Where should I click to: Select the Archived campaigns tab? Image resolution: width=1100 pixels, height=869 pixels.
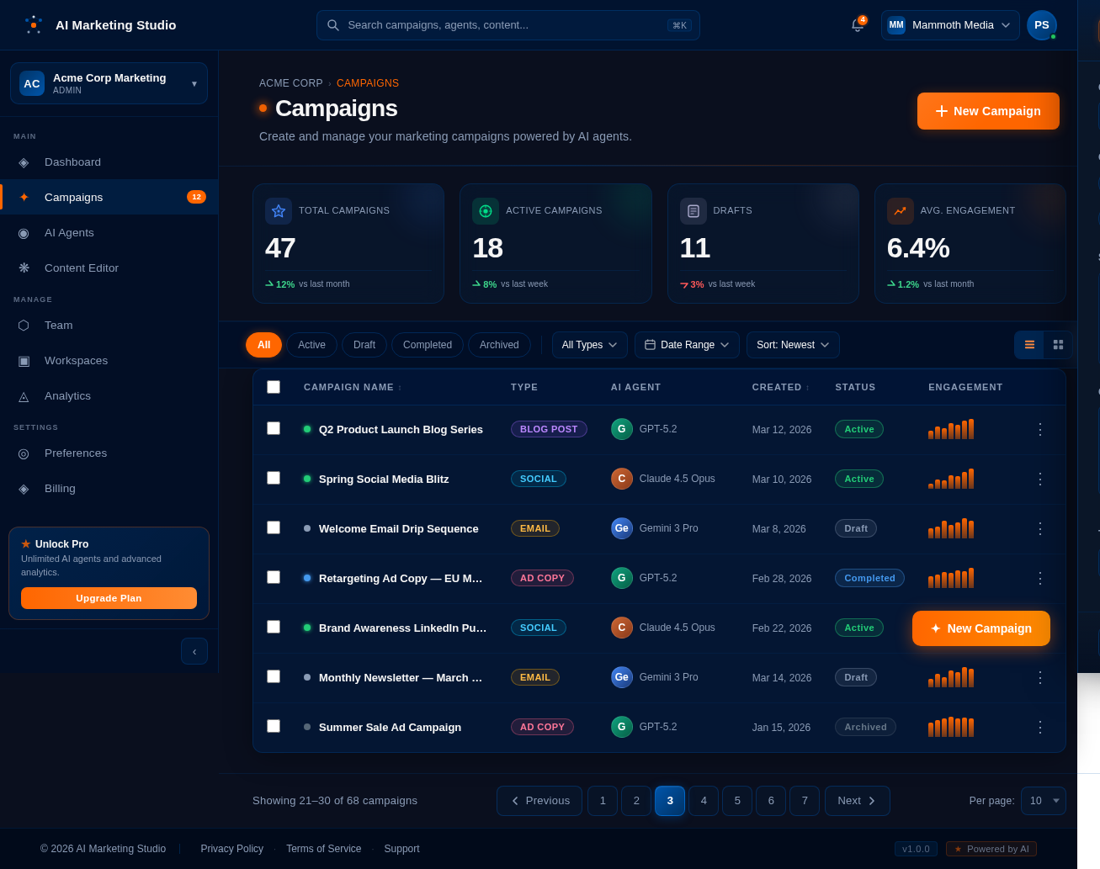point(499,344)
